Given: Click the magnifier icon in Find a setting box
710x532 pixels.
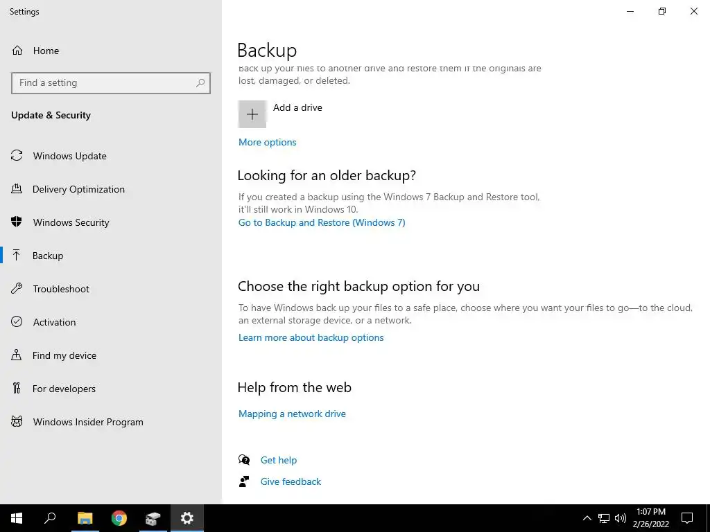Looking at the screenshot, I should 200,83.
